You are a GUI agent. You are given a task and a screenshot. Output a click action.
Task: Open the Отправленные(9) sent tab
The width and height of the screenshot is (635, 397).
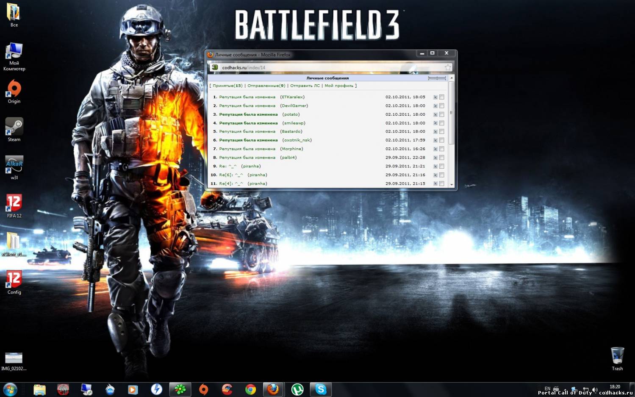click(x=266, y=86)
